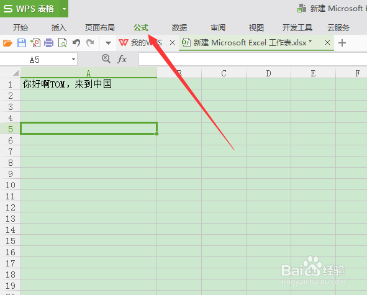The height and width of the screenshot is (295, 367).
Task: Switch to the 我的WPS document tab
Action: click(x=147, y=43)
